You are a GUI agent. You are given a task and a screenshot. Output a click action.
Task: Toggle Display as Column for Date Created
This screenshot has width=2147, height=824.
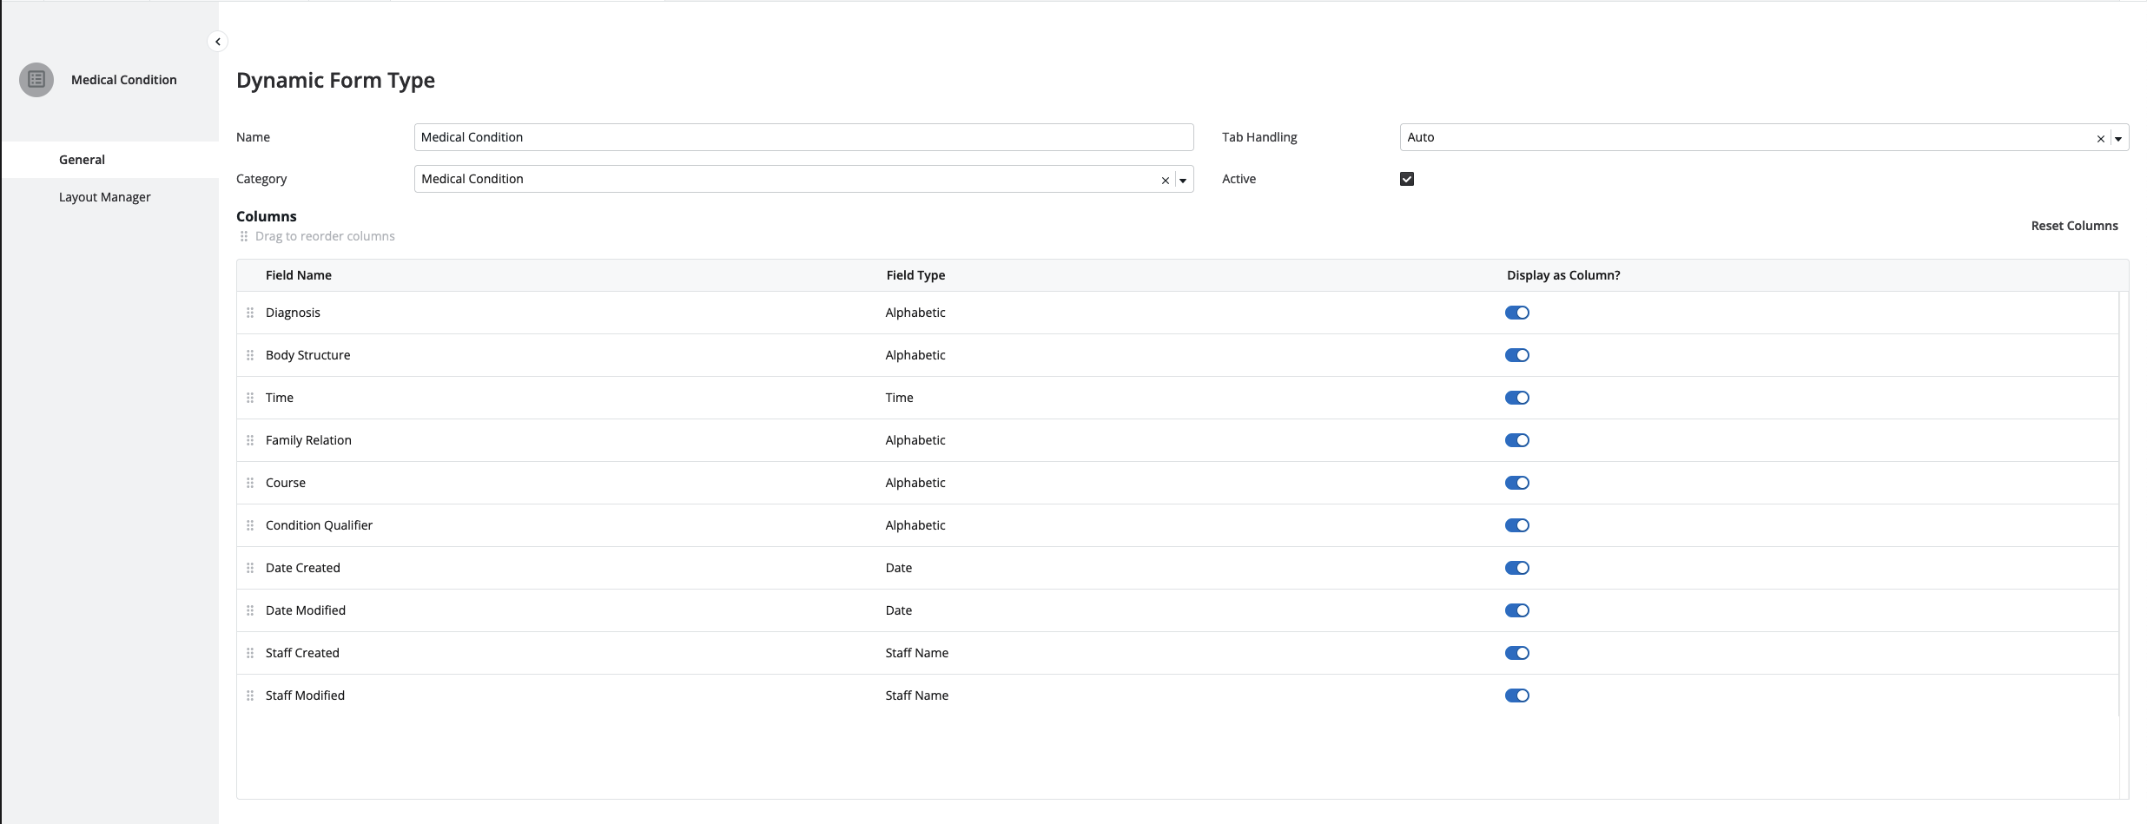tap(1517, 568)
